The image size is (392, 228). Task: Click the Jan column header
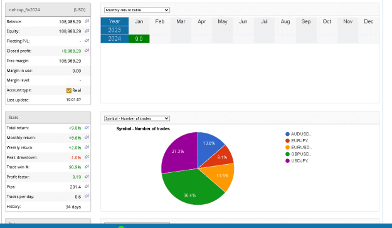[139, 21]
